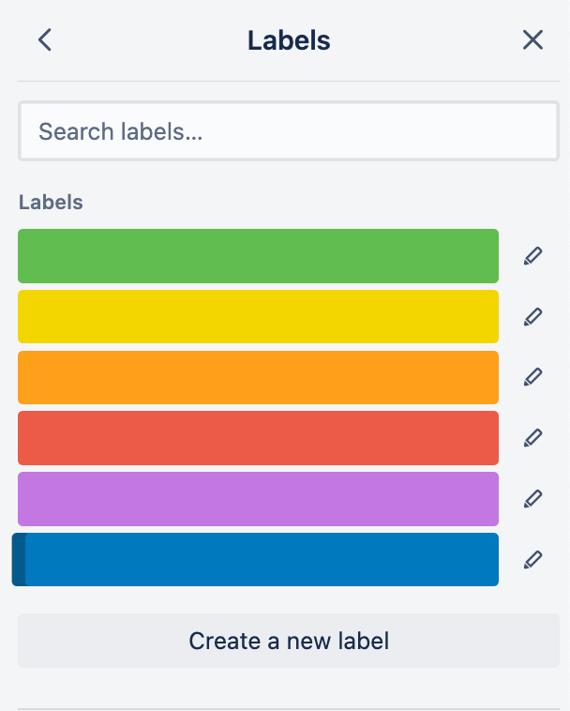Create a new label
Screen dimensions: 570x711
(x=289, y=642)
